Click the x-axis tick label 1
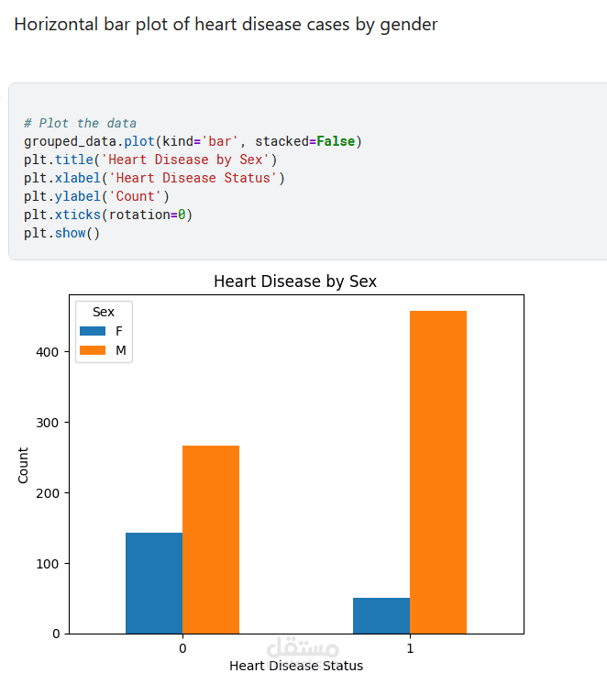 click(410, 648)
